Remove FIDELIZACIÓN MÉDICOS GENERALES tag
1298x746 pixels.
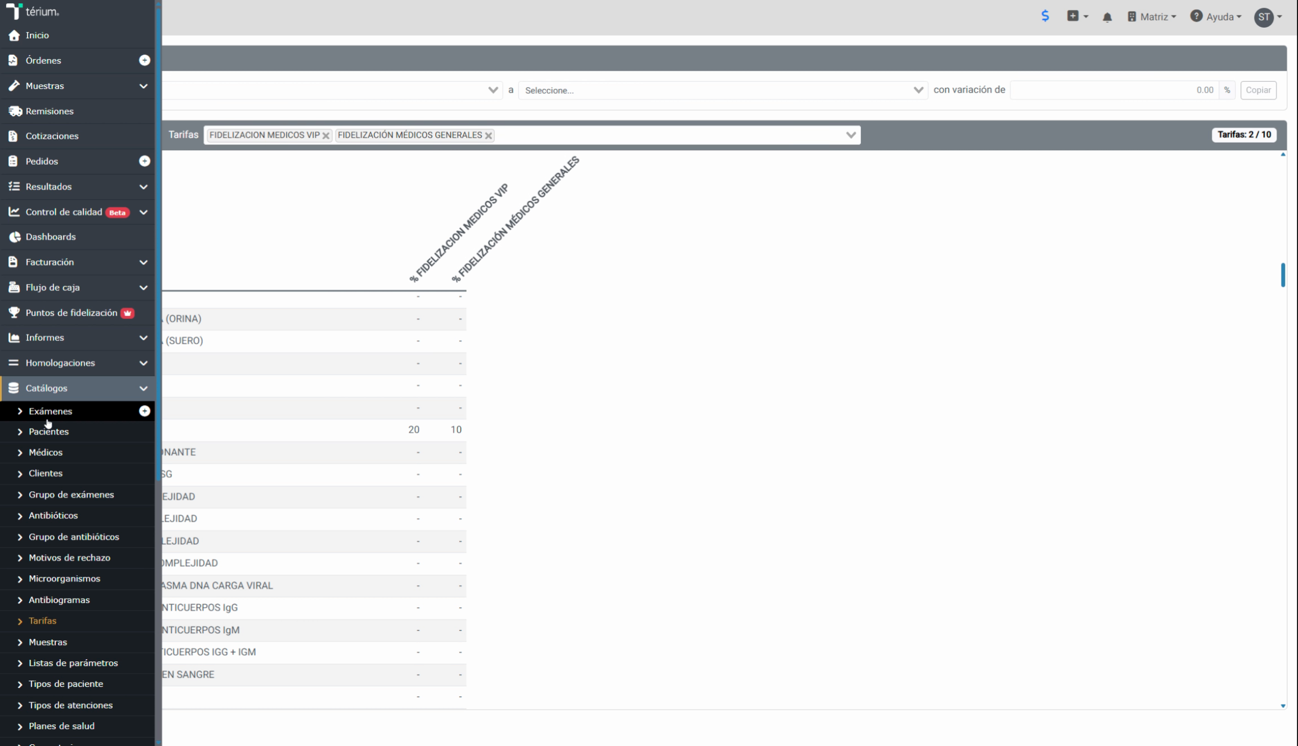point(488,135)
